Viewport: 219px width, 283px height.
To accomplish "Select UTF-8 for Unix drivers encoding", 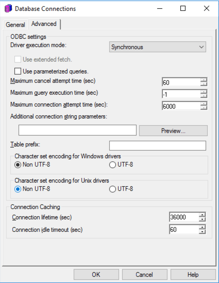I will pyautogui.click(x=112, y=189).
